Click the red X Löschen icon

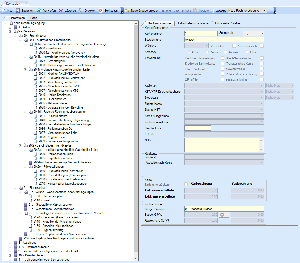tap(61, 11)
